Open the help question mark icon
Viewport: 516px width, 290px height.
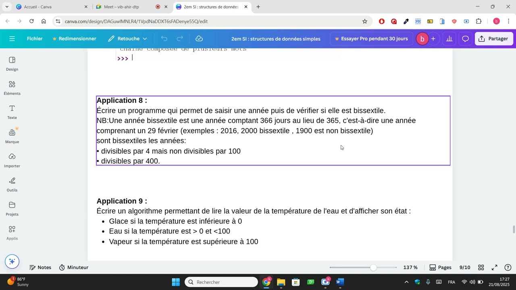[508, 267]
